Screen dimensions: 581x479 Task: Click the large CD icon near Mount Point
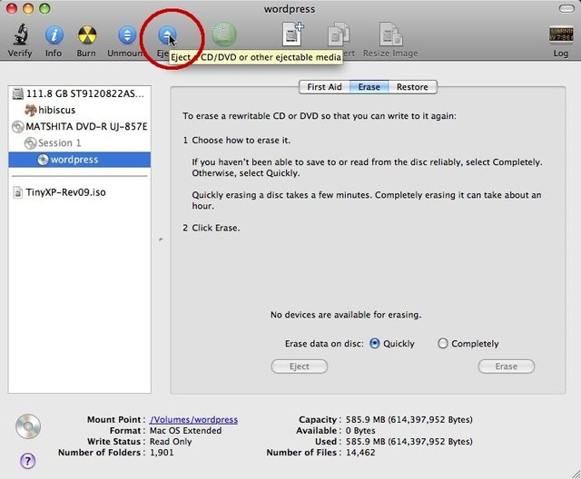click(x=28, y=426)
